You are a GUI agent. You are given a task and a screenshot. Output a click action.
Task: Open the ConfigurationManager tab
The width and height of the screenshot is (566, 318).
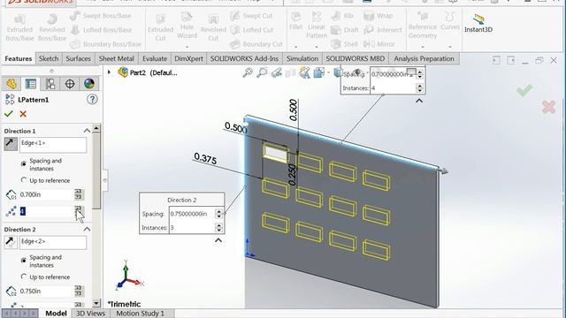[x=50, y=84]
